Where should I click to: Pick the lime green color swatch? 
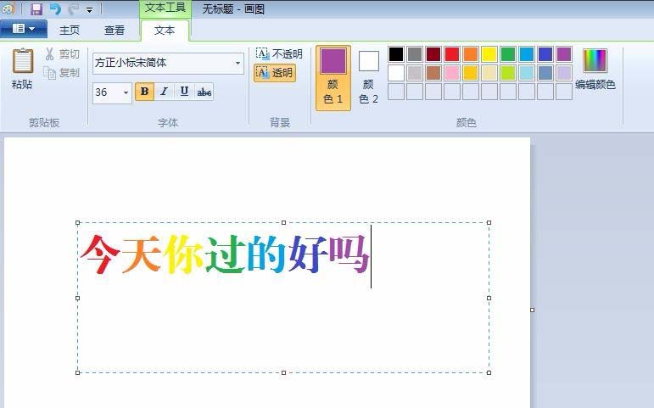pos(508,73)
